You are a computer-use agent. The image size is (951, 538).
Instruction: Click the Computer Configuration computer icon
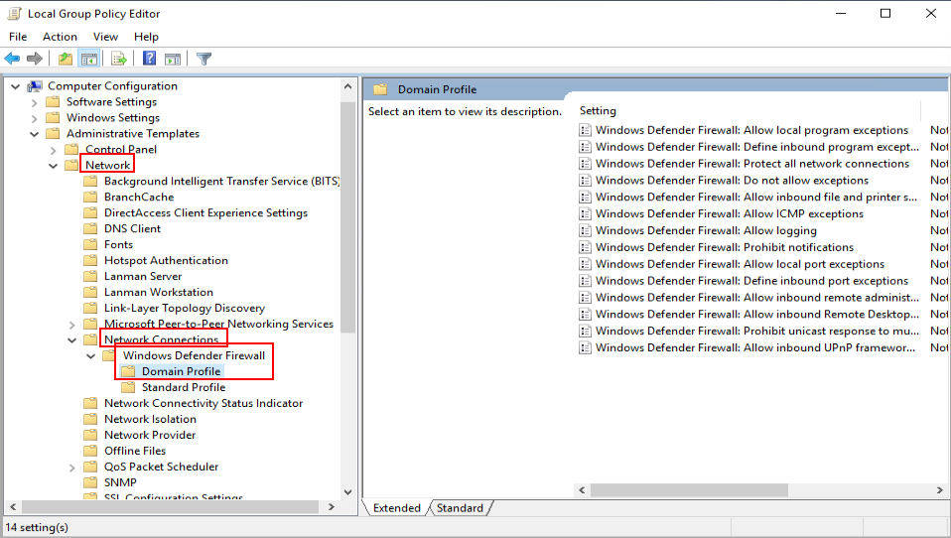pos(35,86)
